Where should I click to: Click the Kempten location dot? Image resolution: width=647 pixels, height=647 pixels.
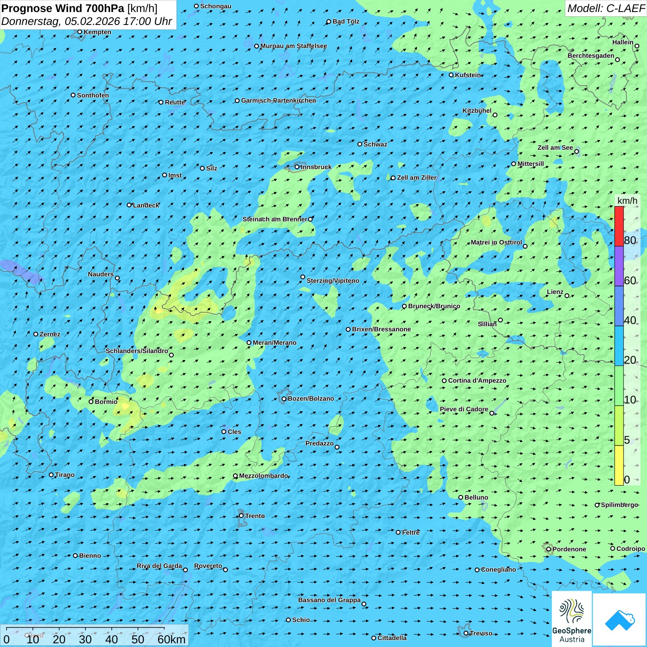[x=79, y=32]
